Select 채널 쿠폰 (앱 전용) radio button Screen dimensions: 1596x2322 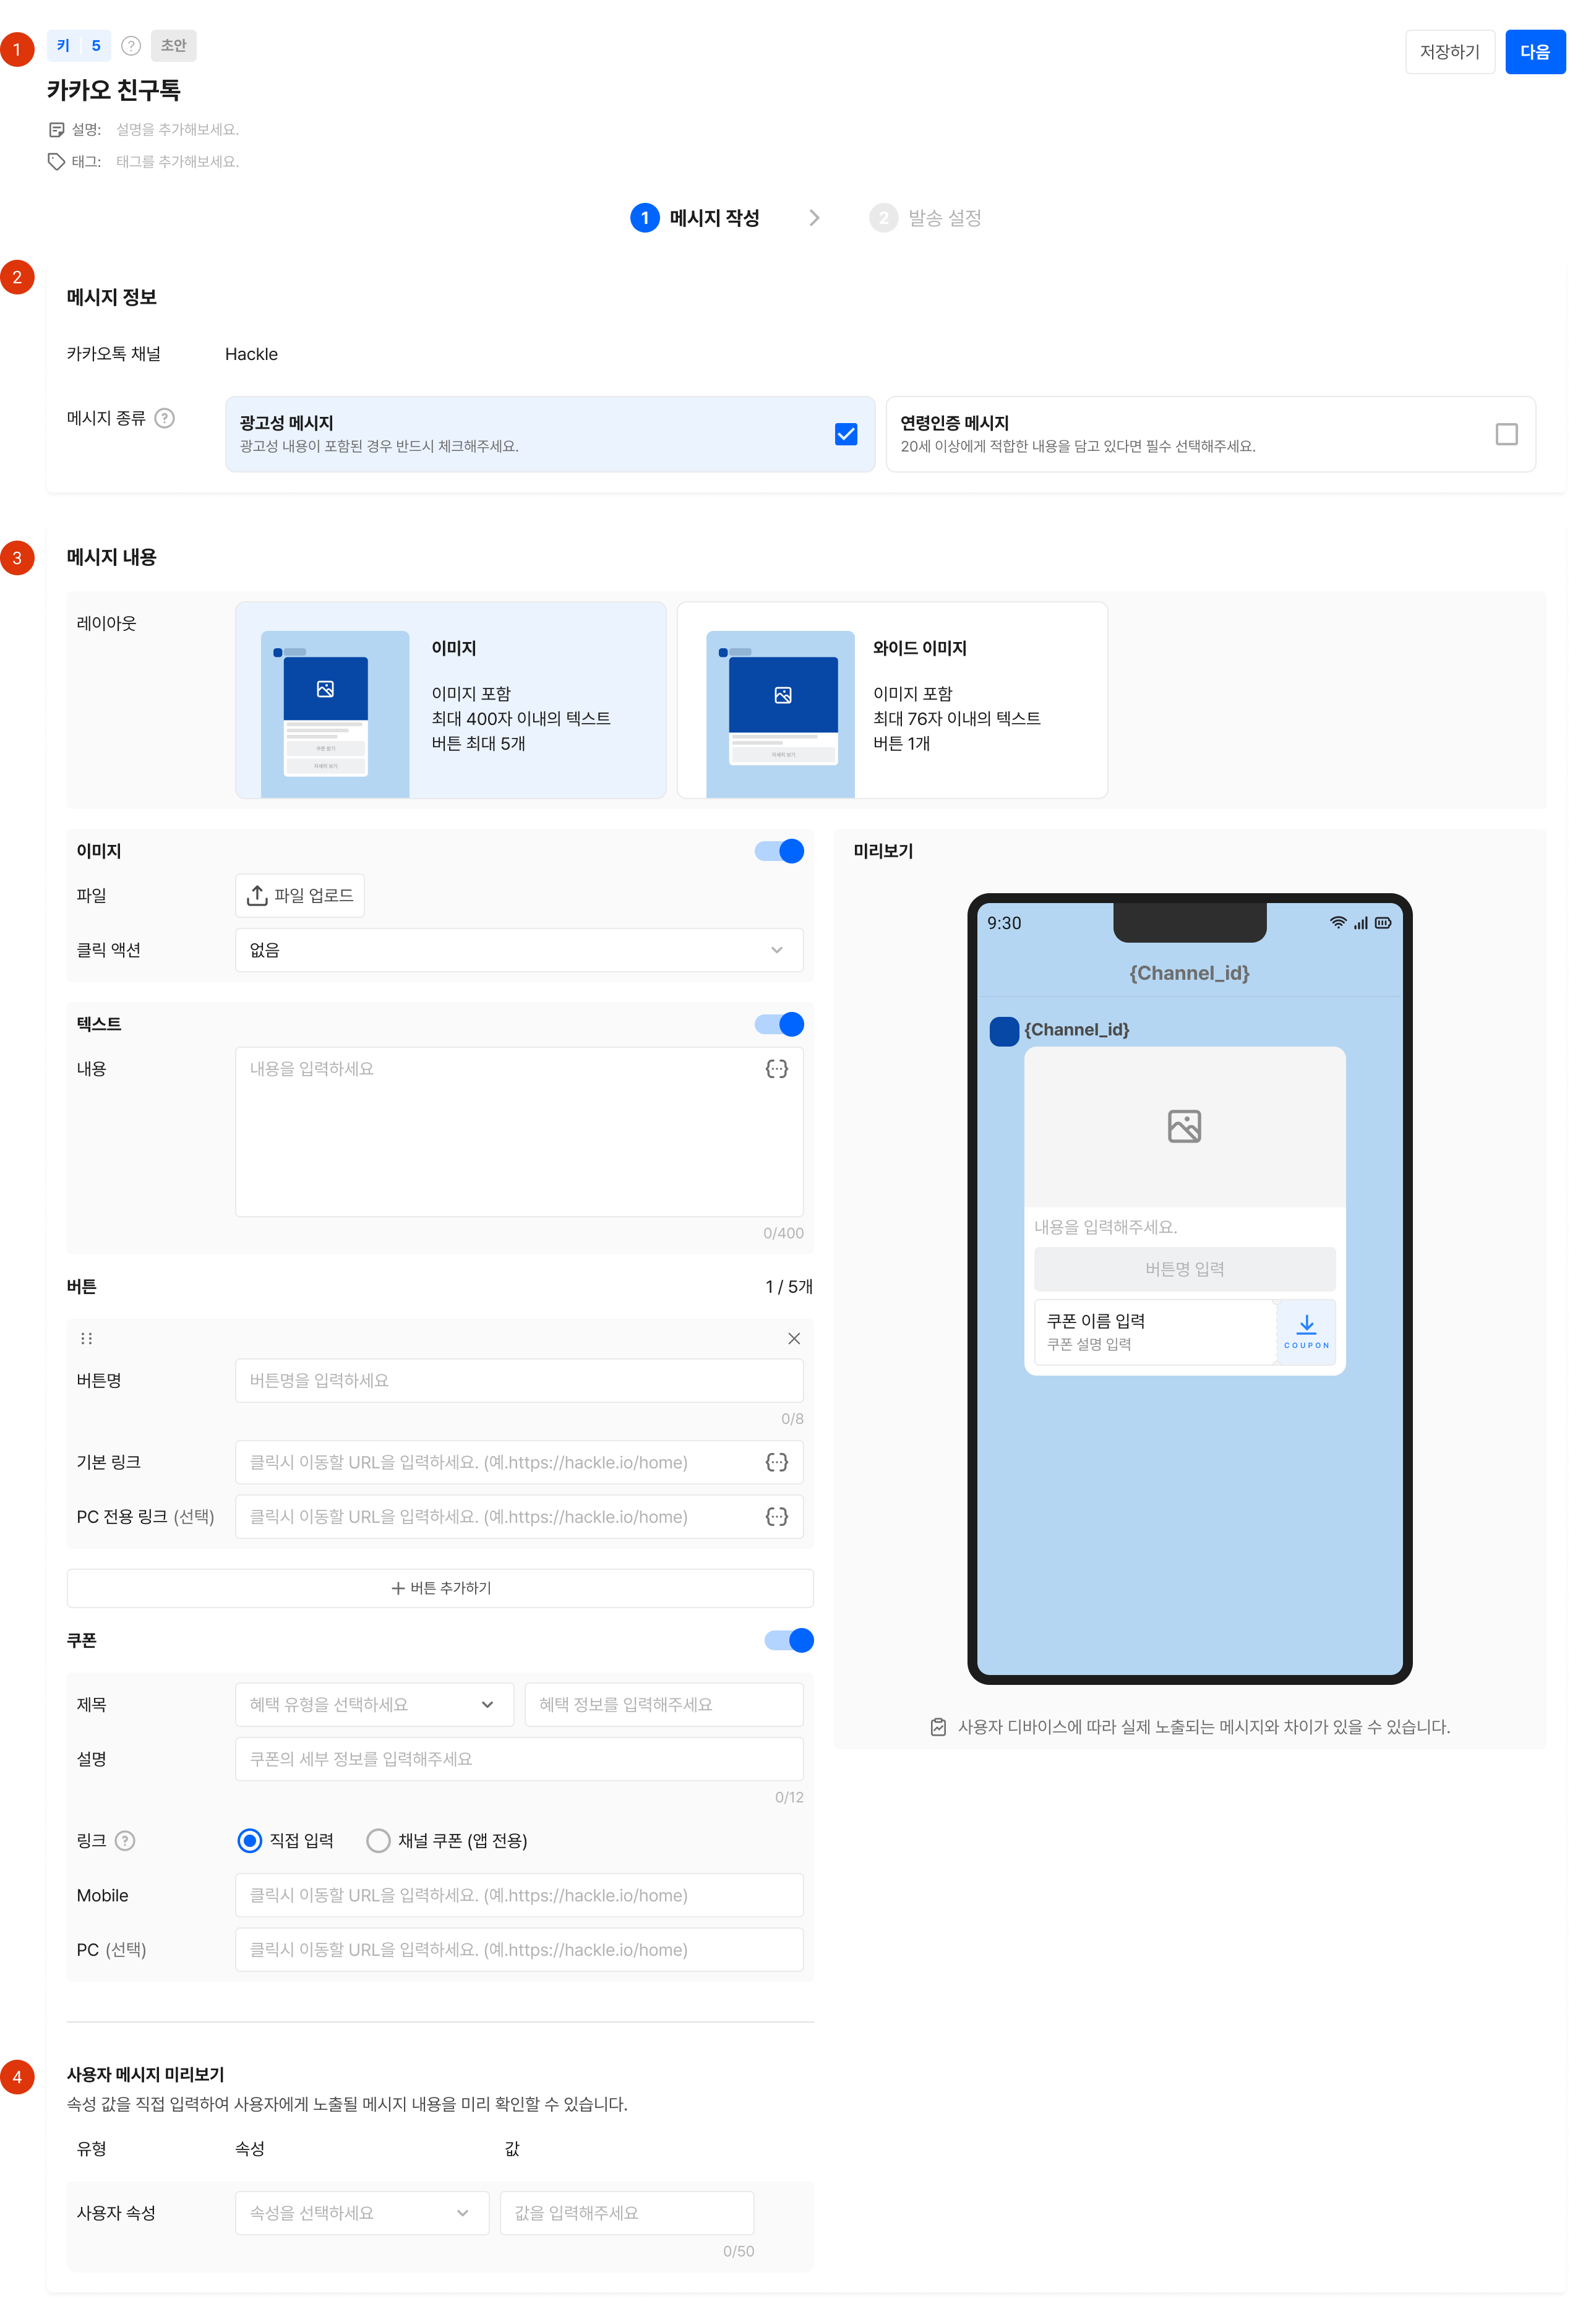[x=378, y=1841]
